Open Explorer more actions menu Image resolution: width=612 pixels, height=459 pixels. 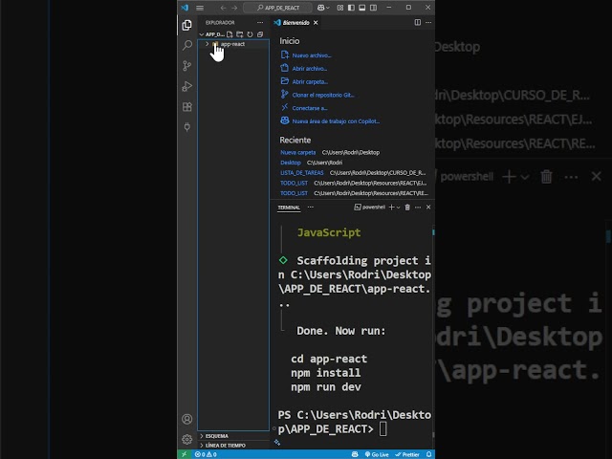click(x=260, y=22)
